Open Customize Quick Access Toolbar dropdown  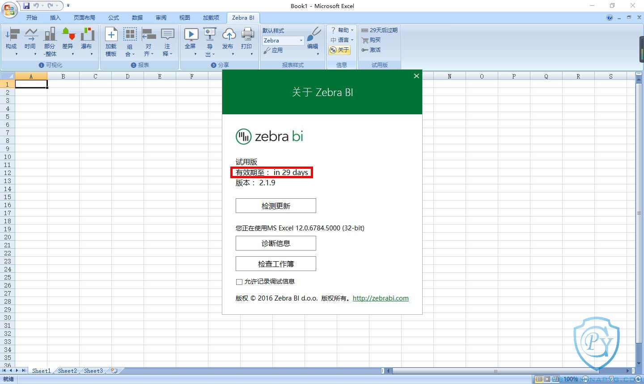click(x=68, y=6)
